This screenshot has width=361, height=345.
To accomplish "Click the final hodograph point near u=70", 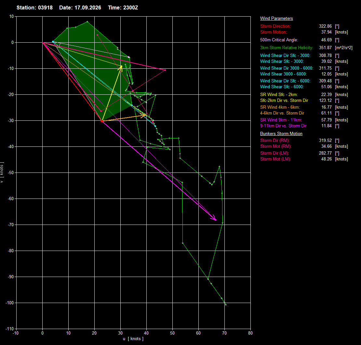I will click(x=226, y=305).
